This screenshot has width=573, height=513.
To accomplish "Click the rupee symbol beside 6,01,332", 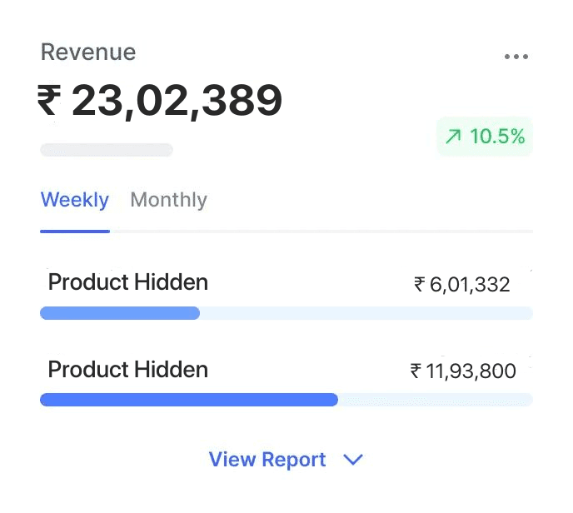I will [x=420, y=286].
